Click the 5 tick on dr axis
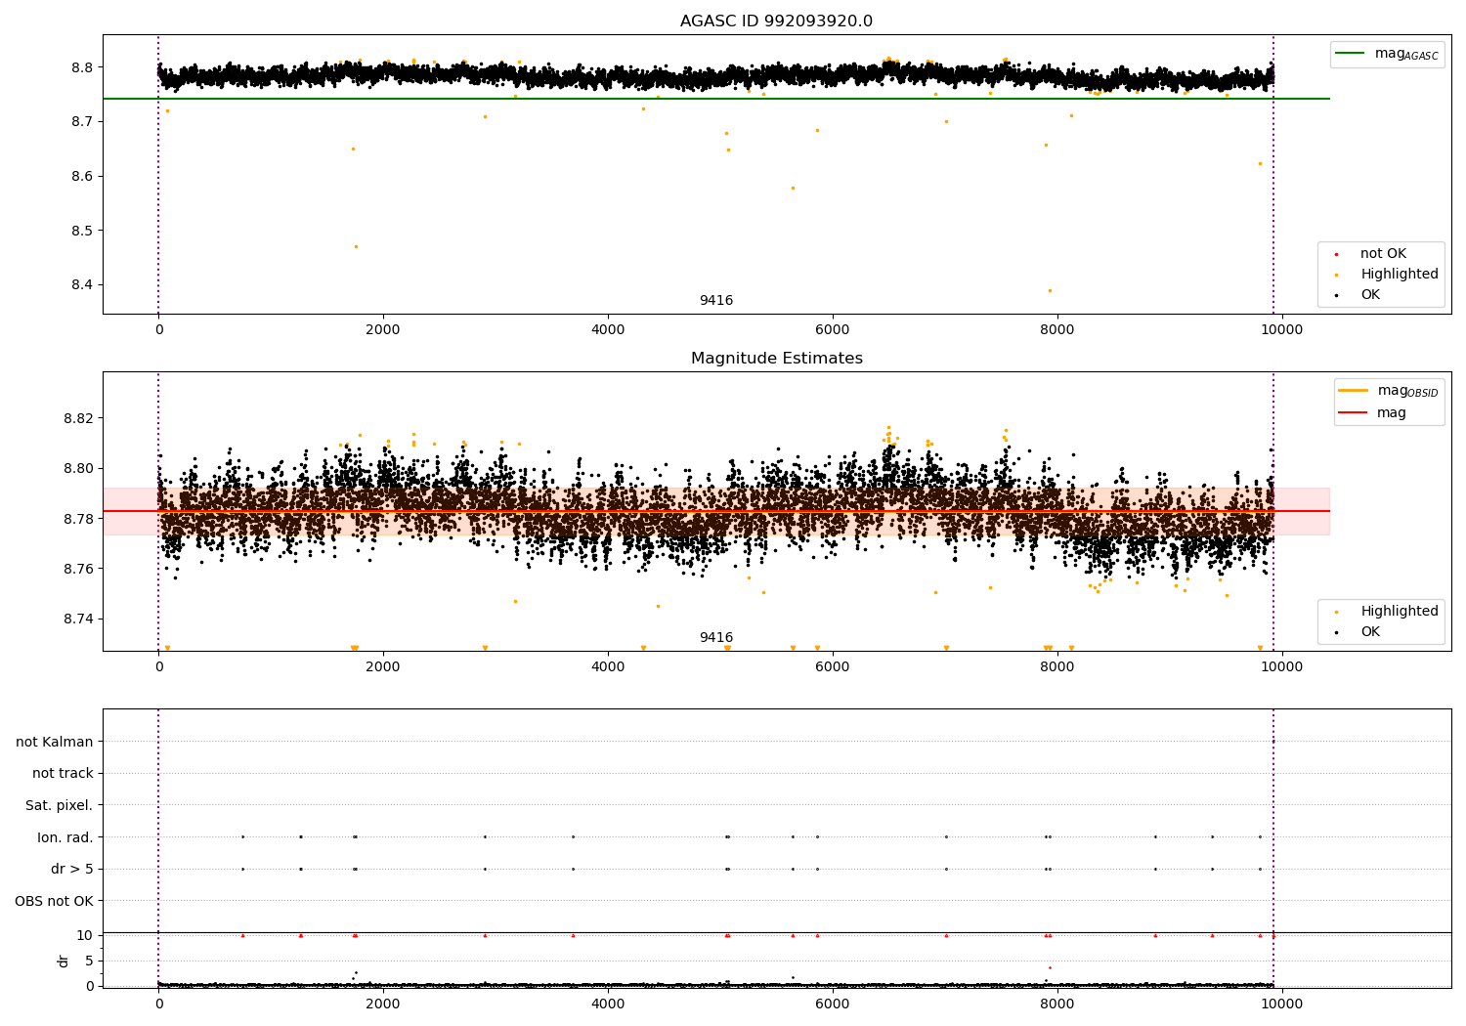The image size is (1466, 1026). tap(90, 961)
